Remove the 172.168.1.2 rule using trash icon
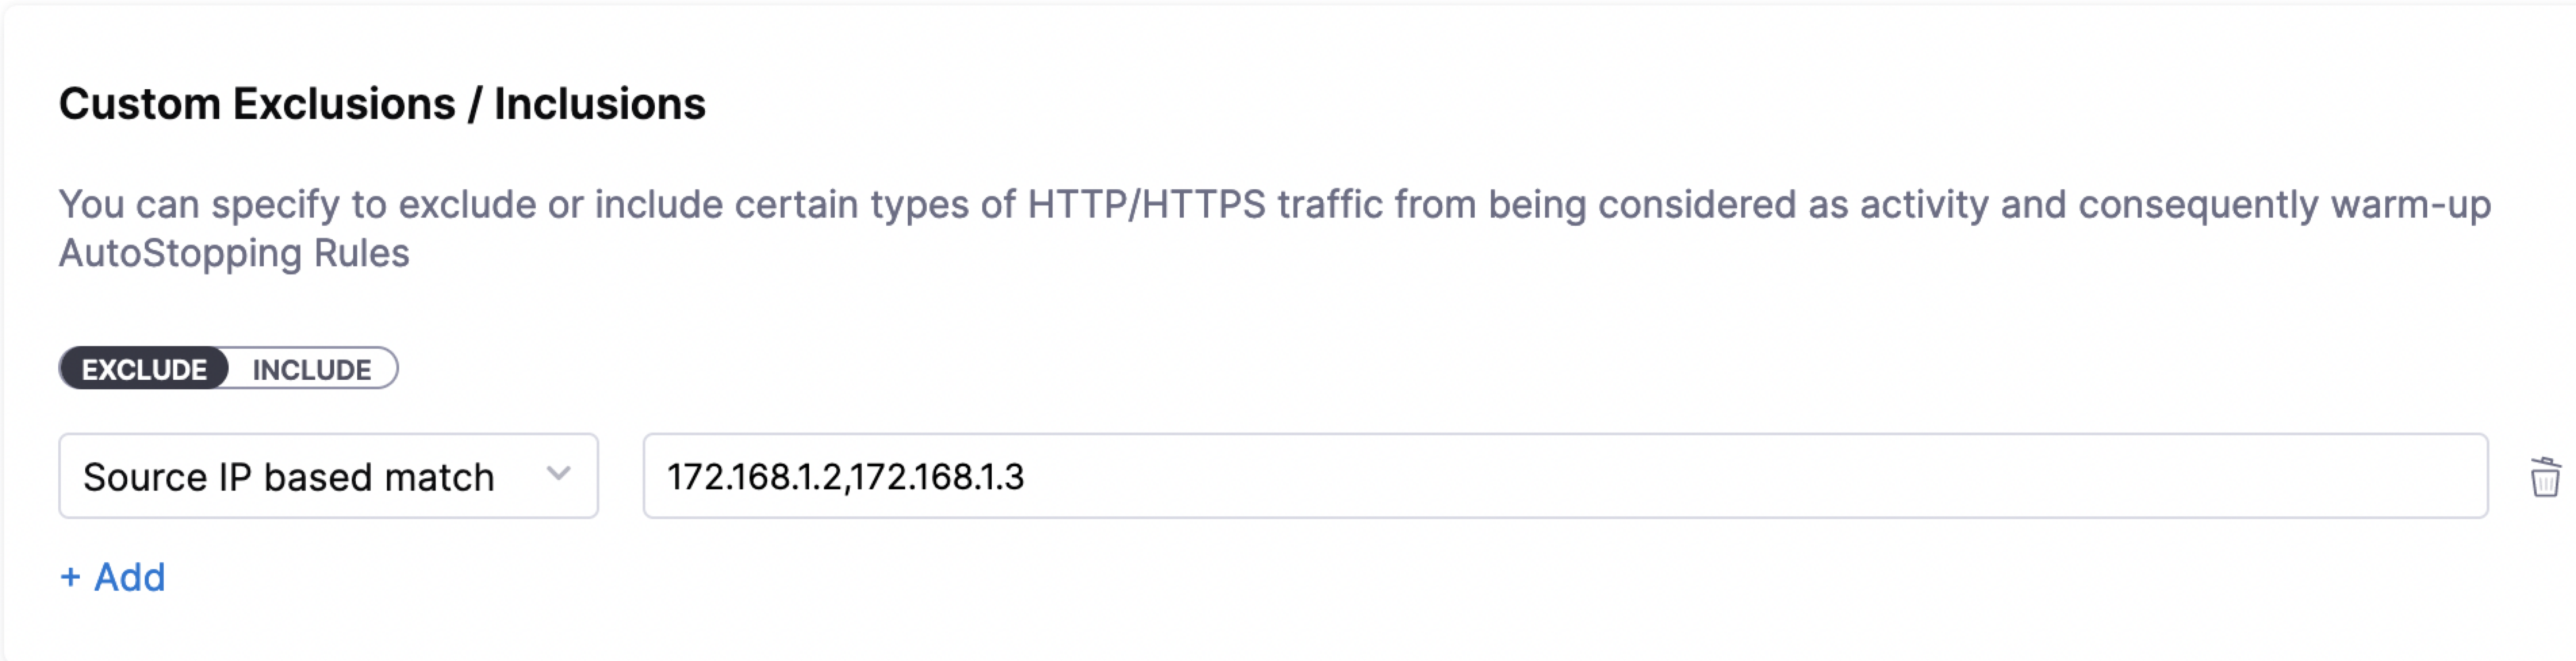This screenshot has height=661, width=2576. [x=2544, y=477]
